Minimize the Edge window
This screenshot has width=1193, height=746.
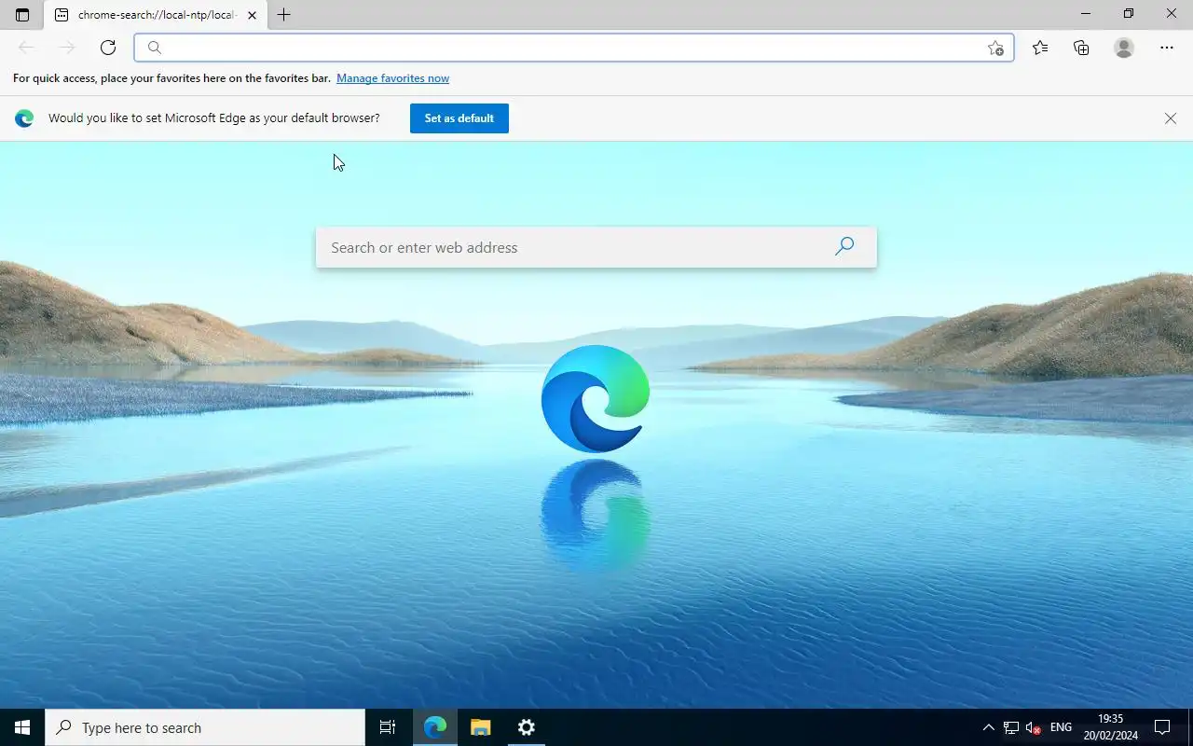tap(1085, 14)
